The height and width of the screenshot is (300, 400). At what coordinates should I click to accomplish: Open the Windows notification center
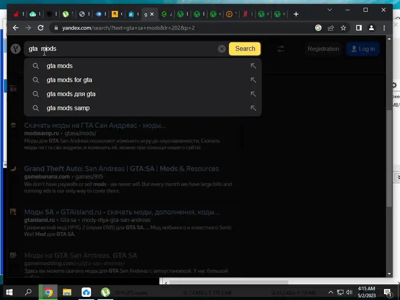click(x=387, y=292)
